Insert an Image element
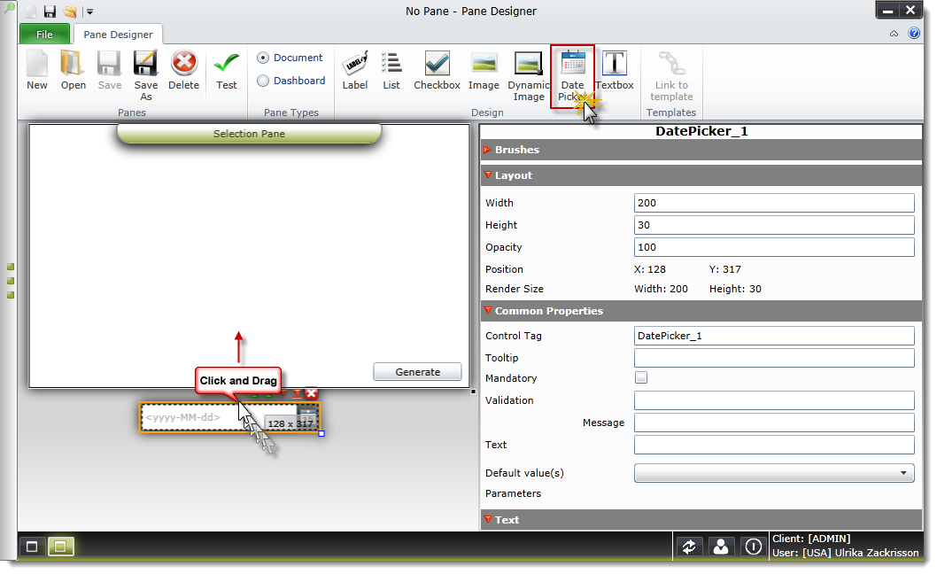The image size is (937, 574). 484,71
